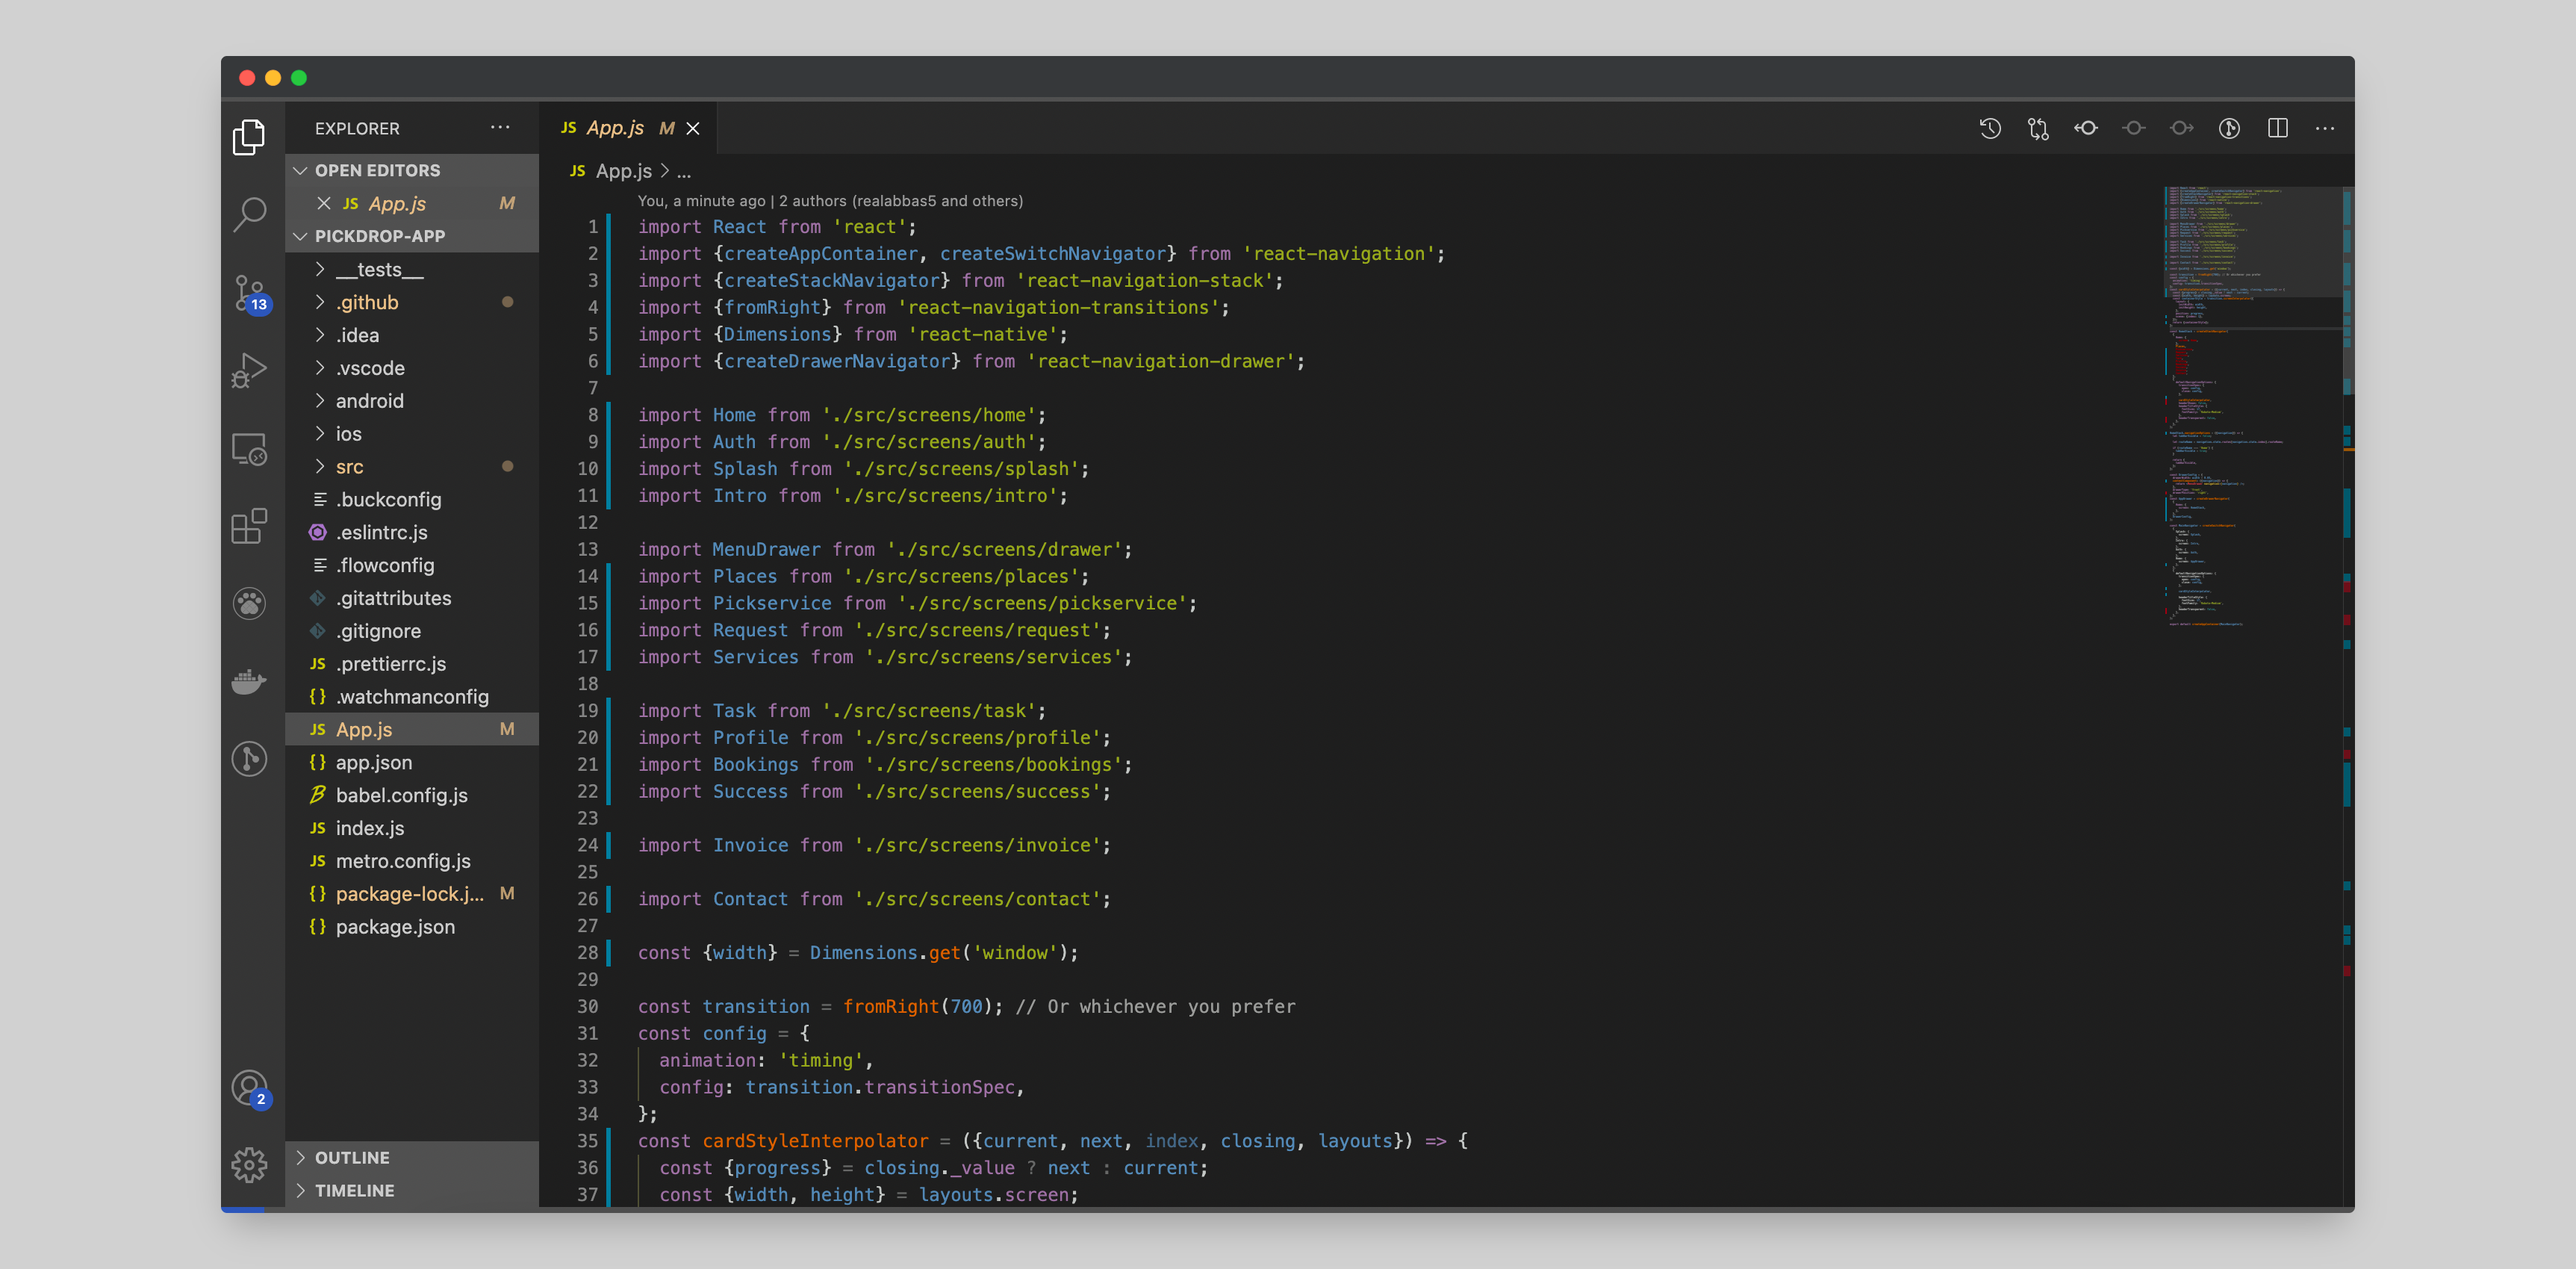Screen dimensions: 2576x1269
Task: Open git graph icon in editor toolbar
Action: (x=2229, y=128)
